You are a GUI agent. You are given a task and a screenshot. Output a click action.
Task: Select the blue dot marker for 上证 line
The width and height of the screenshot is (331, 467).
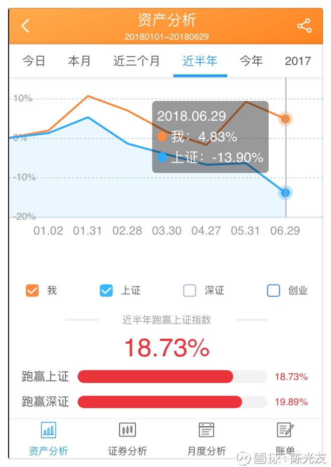tap(285, 192)
